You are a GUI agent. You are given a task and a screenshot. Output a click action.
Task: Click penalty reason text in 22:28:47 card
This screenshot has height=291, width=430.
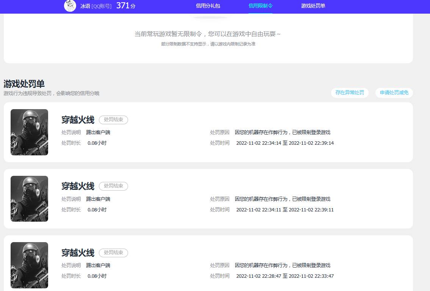pos(283,266)
